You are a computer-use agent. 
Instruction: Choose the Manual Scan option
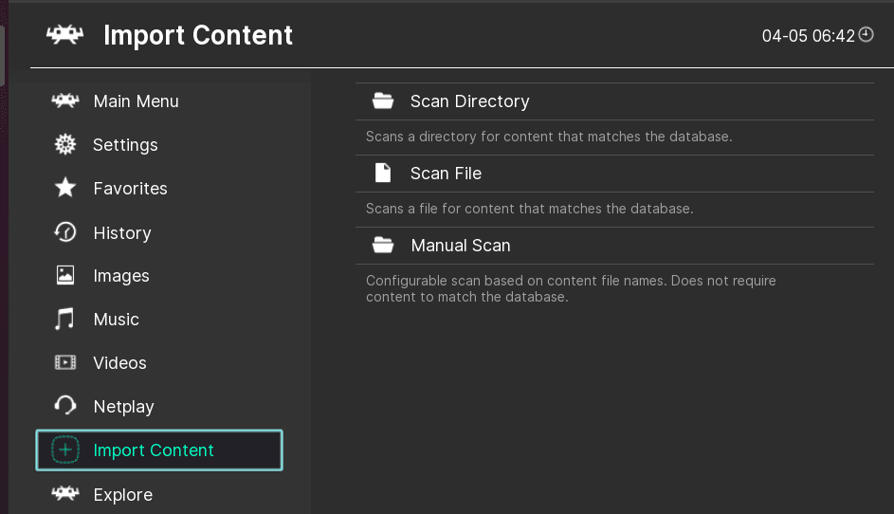[x=614, y=246]
